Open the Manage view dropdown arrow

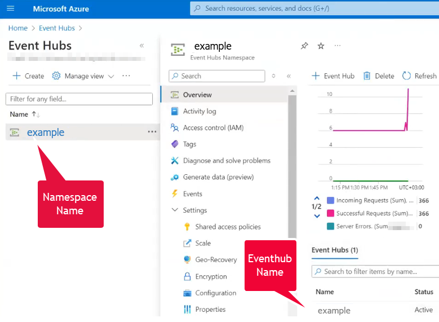[x=111, y=76]
